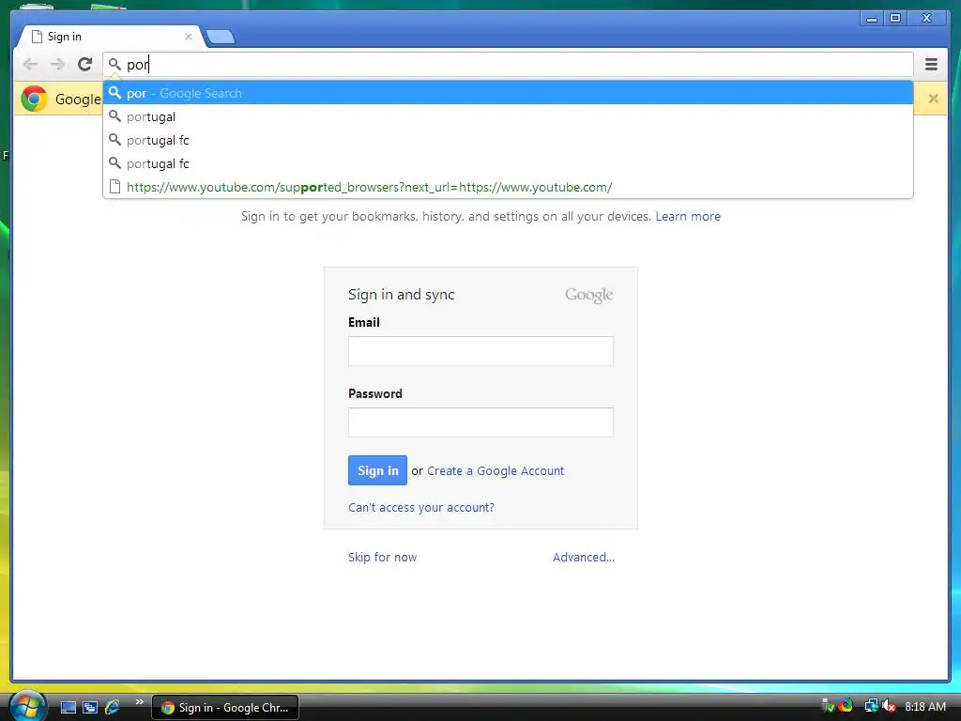Image resolution: width=961 pixels, height=721 pixels.
Task: Focus the Password input field
Action: click(x=480, y=422)
